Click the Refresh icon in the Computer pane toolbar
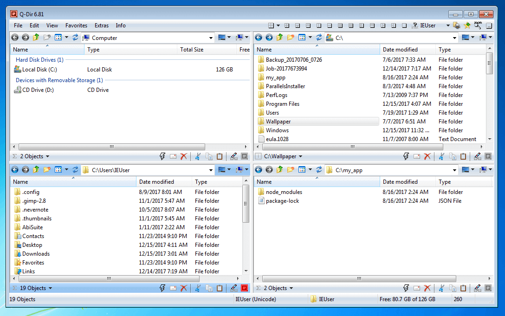The image size is (505, 316). [x=75, y=38]
